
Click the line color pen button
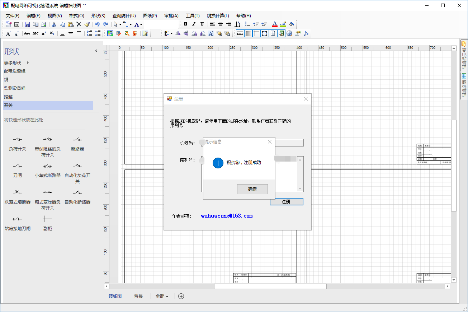(x=283, y=24)
